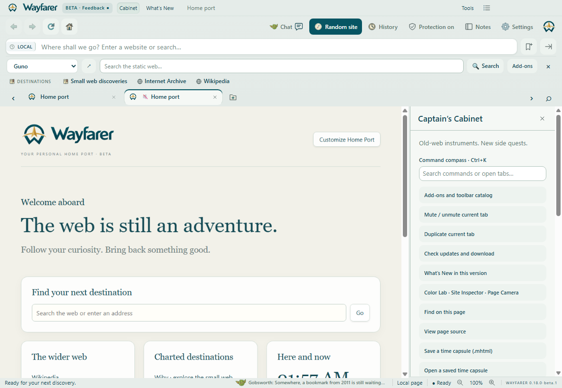Open Settings gear
This screenshot has width=562, height=388.
[x=517, y=27]
